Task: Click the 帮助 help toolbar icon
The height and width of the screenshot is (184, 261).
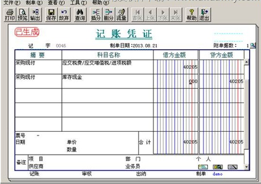Action: tap(192, 15)
